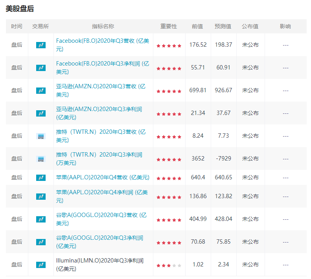Click the exchange icon in 苹果 Q4营收 row
The height and width of the screenshot is (279, 311).
41,178
